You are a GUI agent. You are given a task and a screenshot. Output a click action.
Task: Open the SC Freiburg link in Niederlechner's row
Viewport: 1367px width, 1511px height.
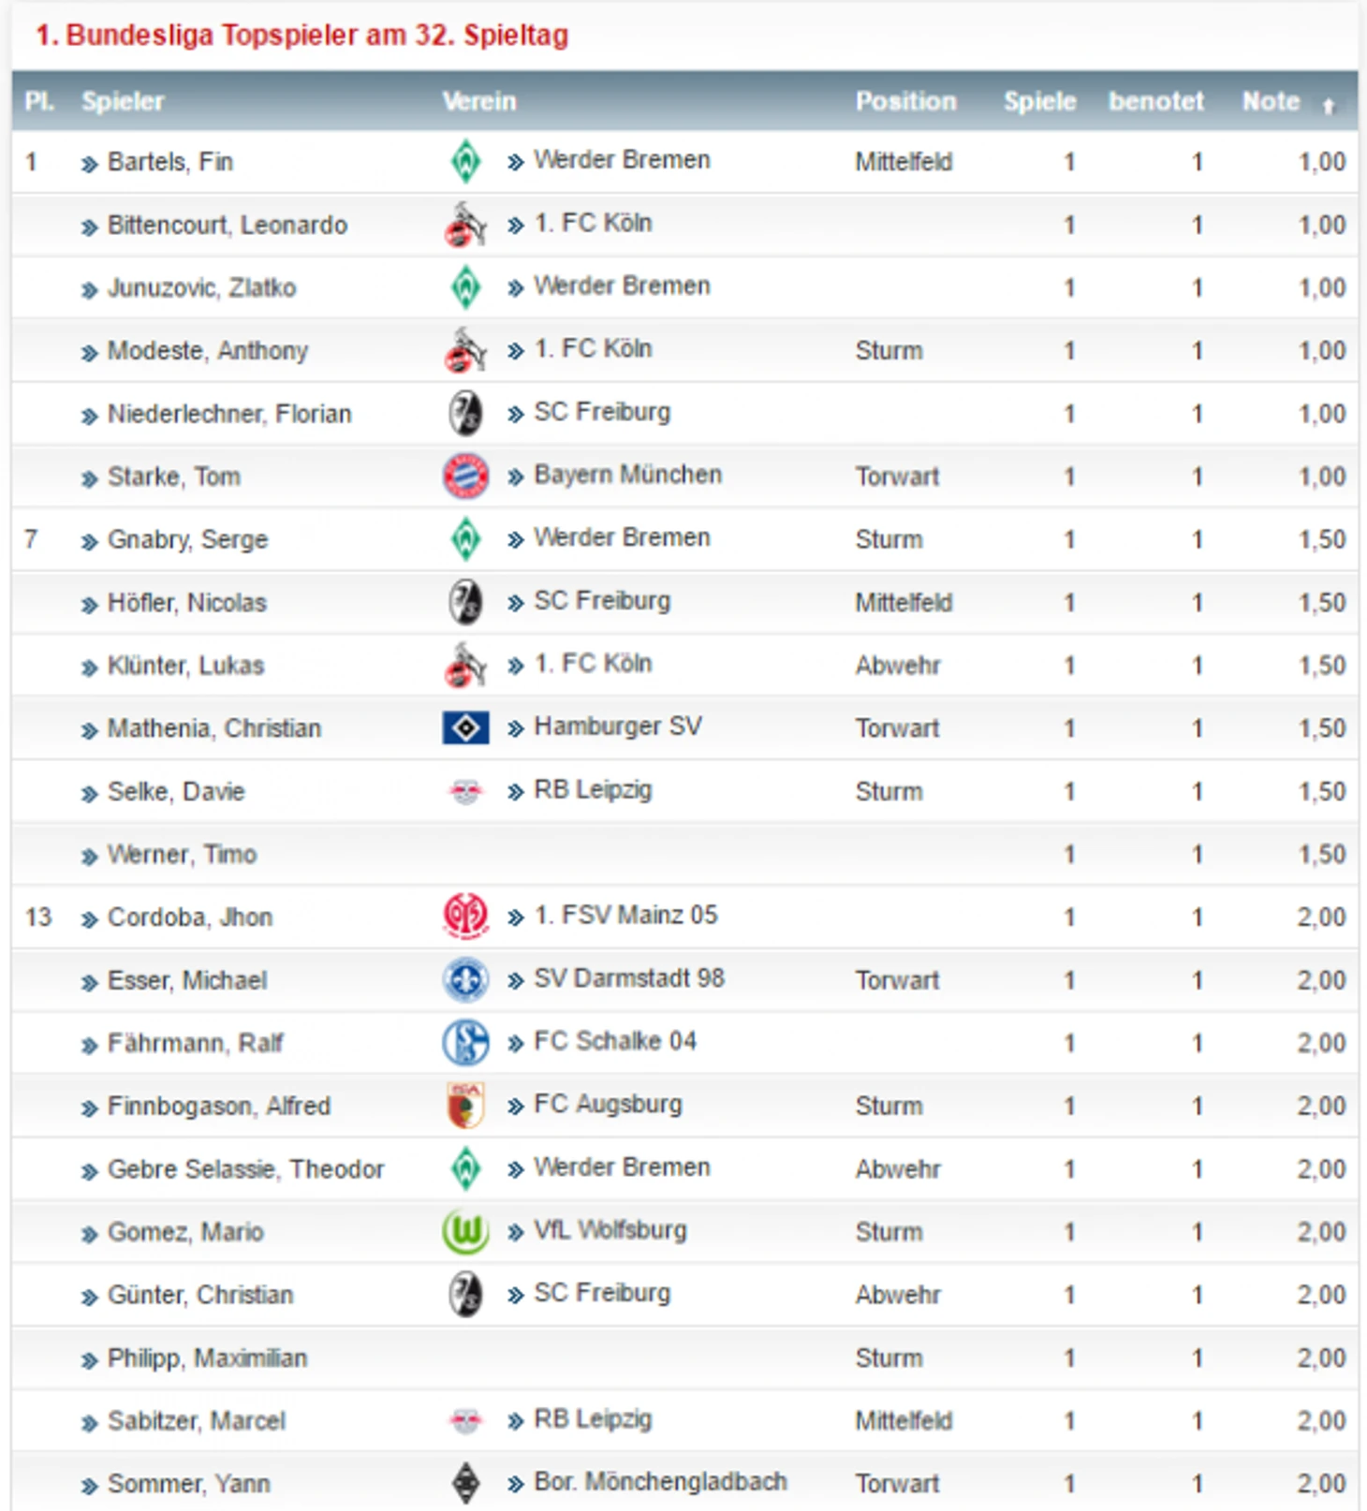[602, 412]
